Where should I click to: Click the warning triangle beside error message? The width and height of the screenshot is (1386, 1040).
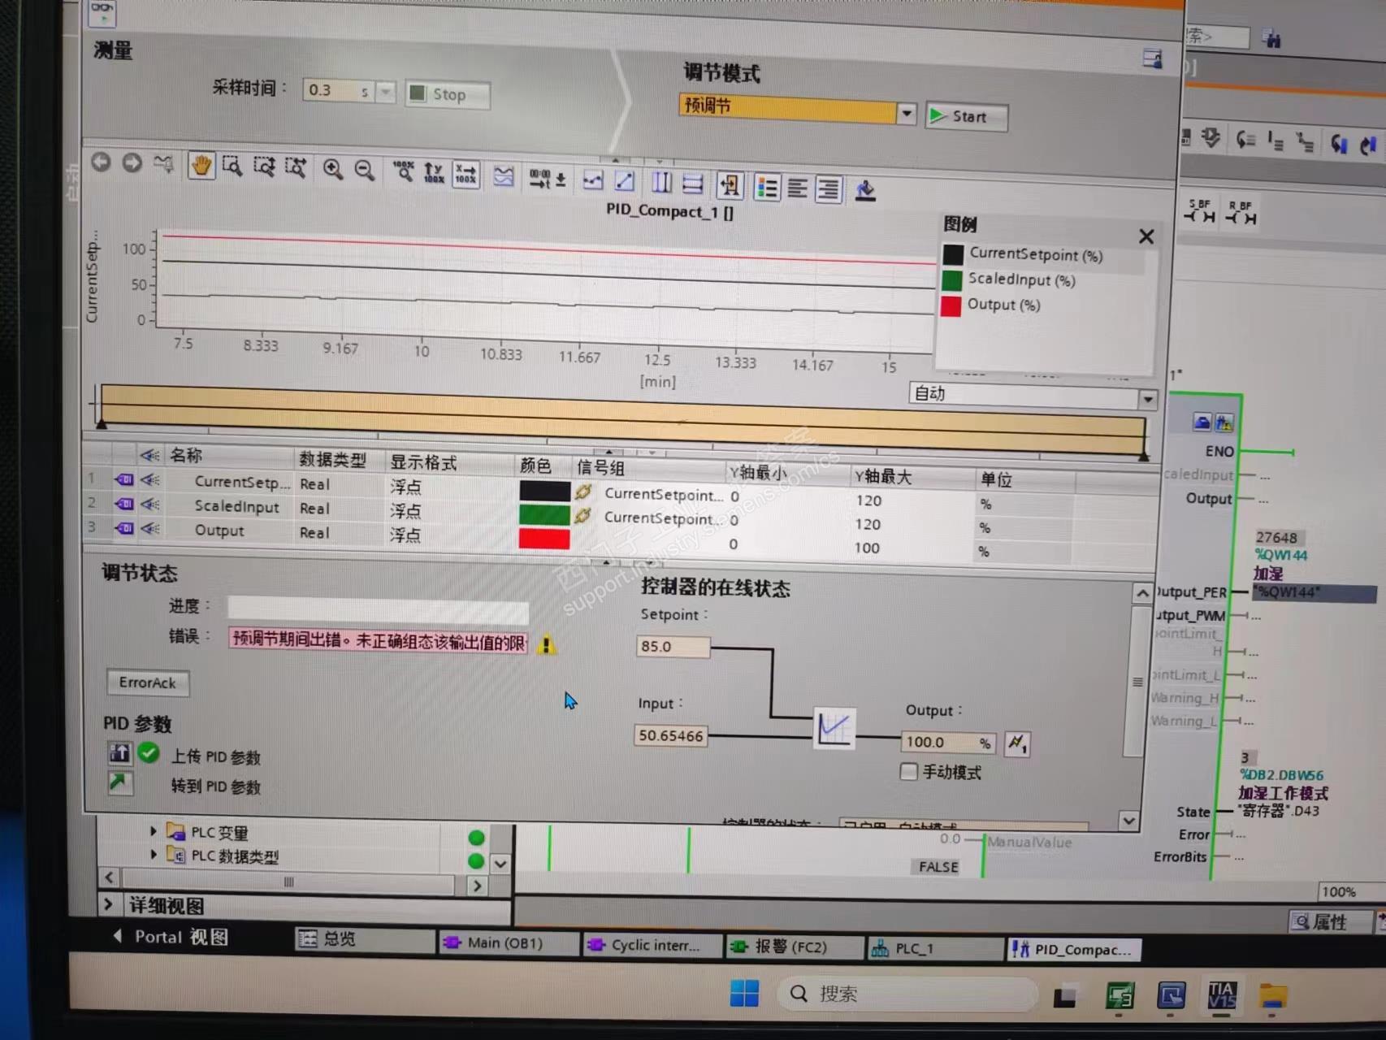click(547, 645)
